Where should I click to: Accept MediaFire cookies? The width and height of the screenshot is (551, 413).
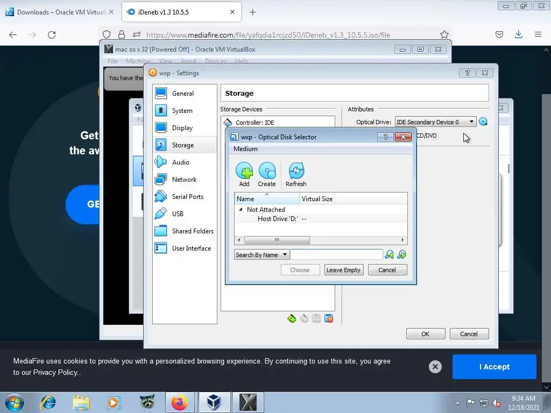tap(494, 367)
